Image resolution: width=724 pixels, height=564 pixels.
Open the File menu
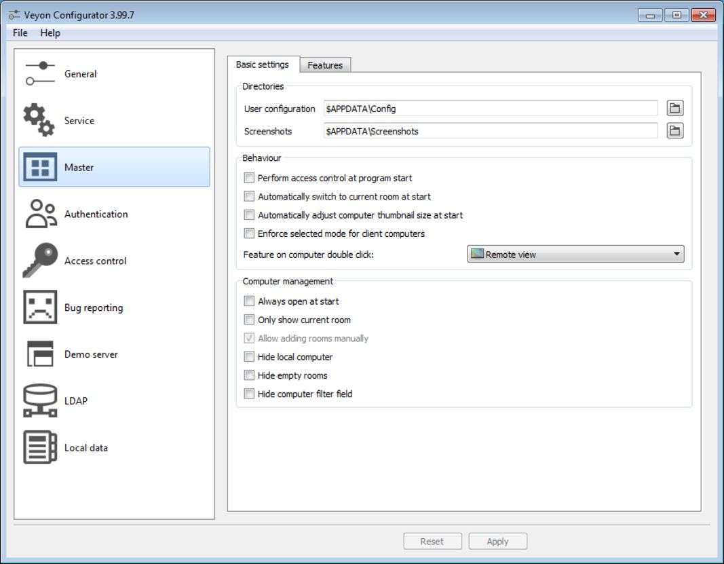click(x=20, y=33)
